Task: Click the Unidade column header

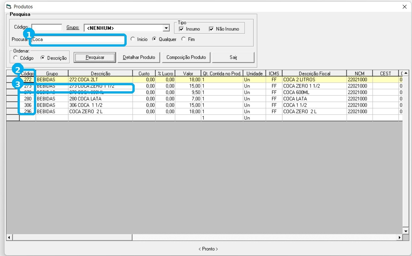Action: tap(254, 73)
